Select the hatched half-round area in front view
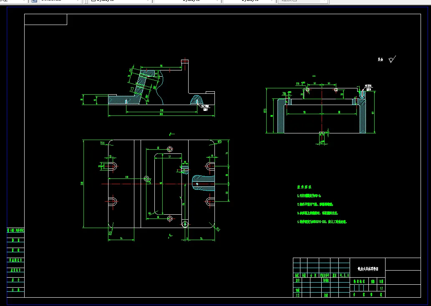 (197, 100)
